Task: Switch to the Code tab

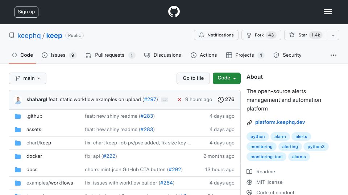Action: click(x=22, y=55)
